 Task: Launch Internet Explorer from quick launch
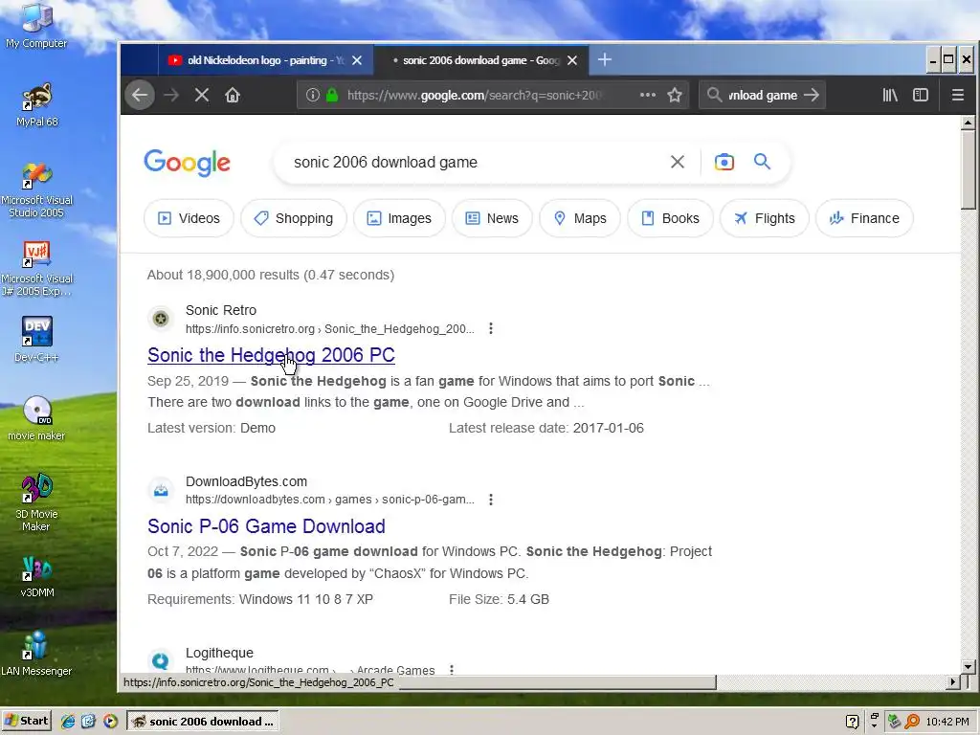click(x=68, y=722)
